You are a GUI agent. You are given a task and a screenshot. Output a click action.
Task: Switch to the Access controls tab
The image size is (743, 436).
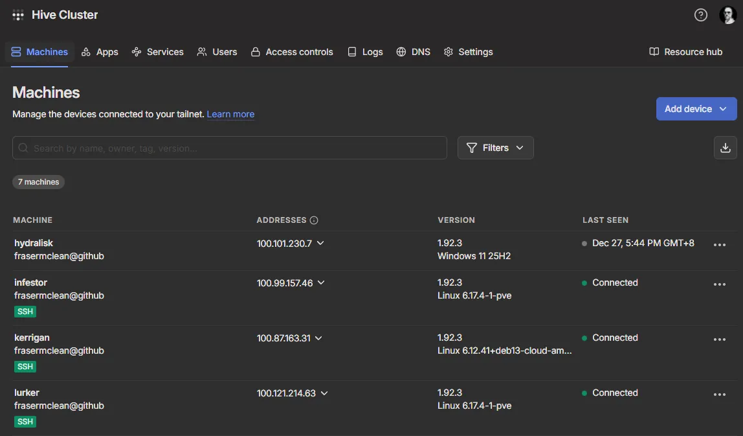click(292, 52)
